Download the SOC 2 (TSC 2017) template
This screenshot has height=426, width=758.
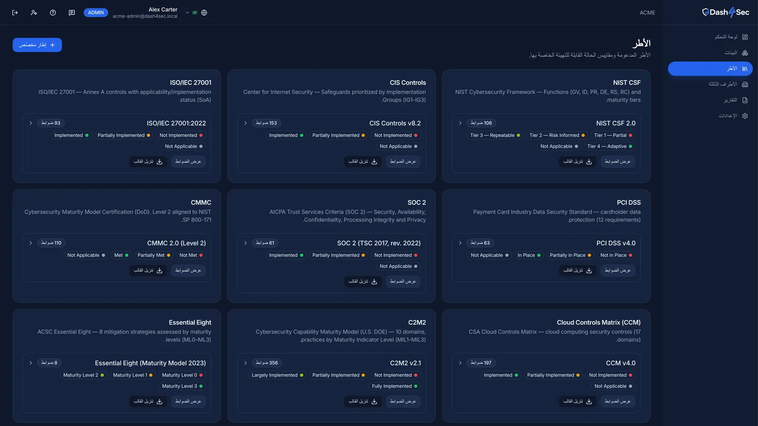363,281
